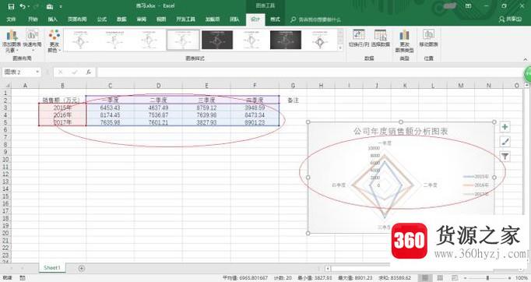Open the 视图 tab
The image size is (531, 282).
click(x=161, y=19)
